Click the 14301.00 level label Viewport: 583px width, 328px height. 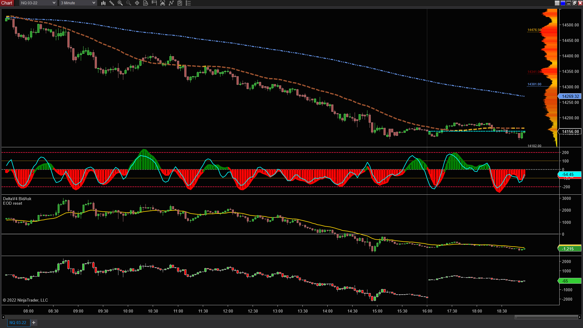[534, 84]
